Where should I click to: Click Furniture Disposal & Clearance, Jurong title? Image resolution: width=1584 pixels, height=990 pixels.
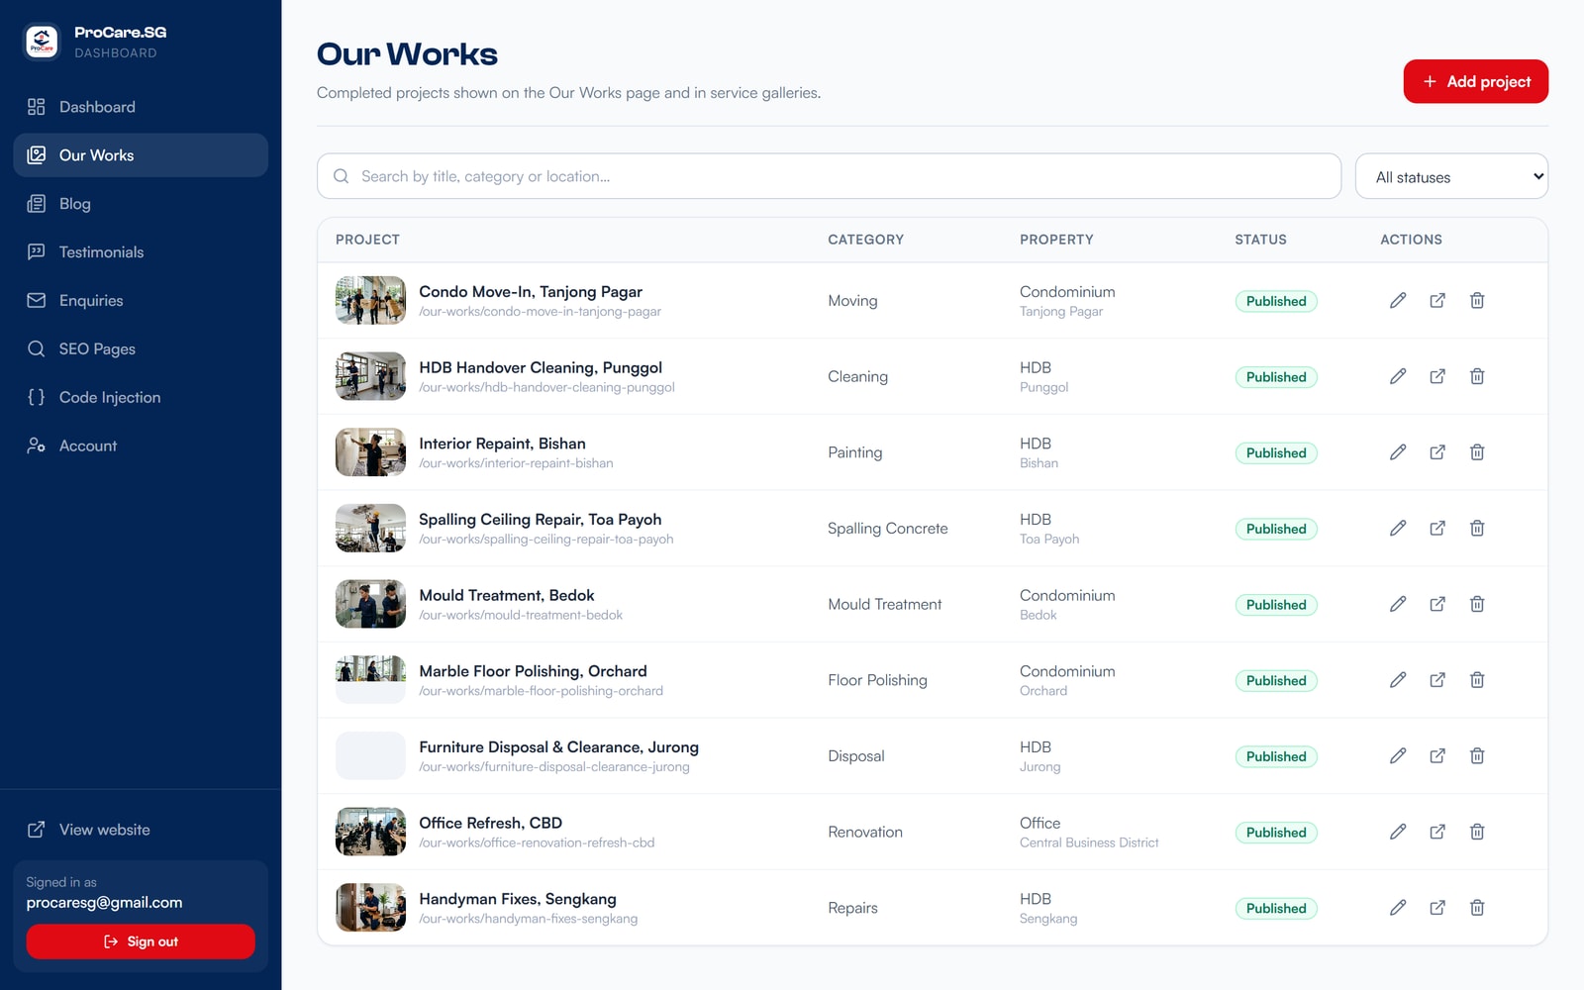click(x=558, y=747)
